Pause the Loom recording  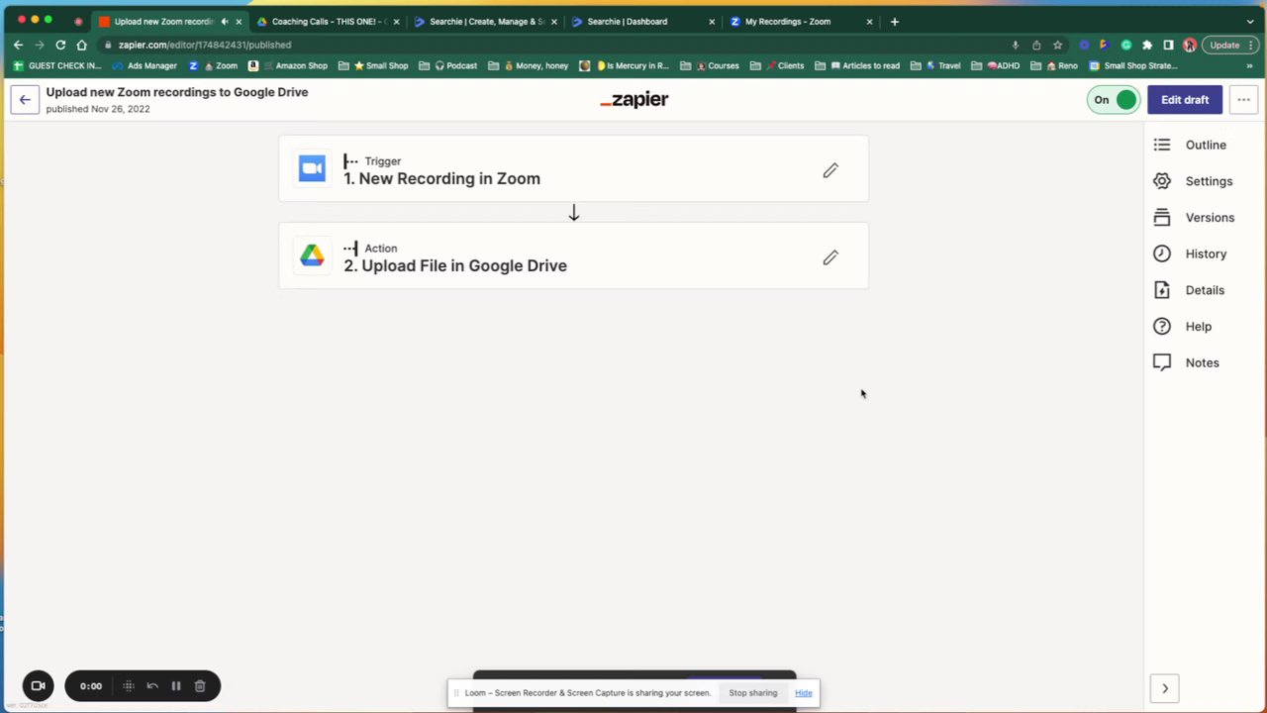click(176, 686)
